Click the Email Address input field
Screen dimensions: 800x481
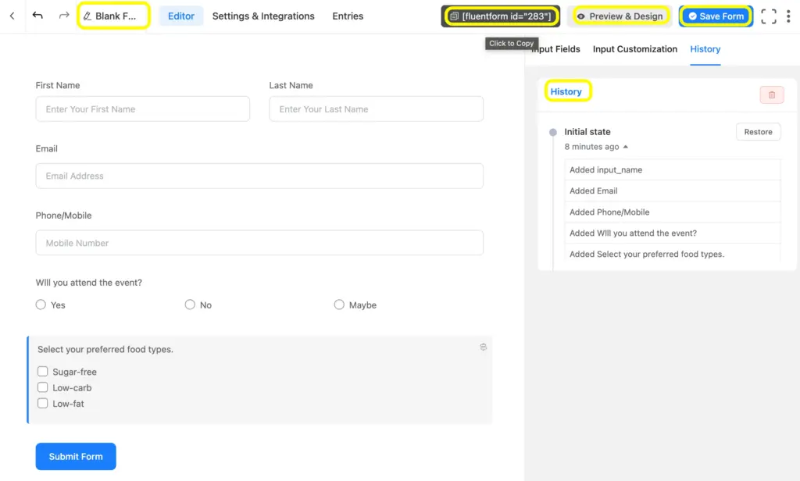click(x=258, y=176)
